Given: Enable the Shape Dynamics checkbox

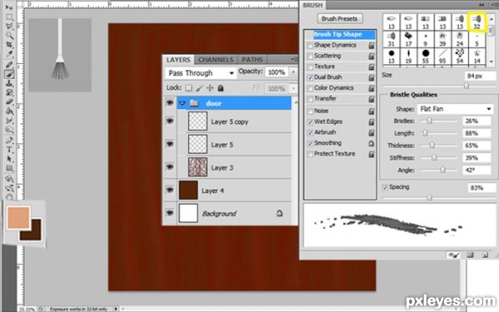Looking at the screenshot, I should tap(310, 46).
